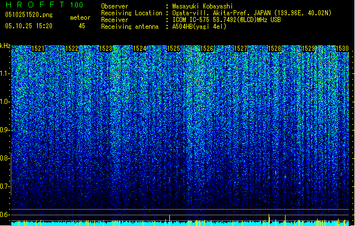Click the 1523 time marker
Image resolution: width=355 pixels, height=226 pixels.
click(106, 49)
